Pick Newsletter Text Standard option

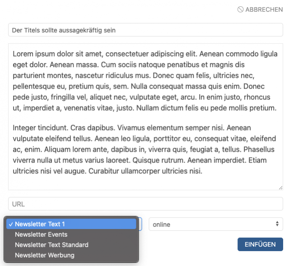pos(51,245)
